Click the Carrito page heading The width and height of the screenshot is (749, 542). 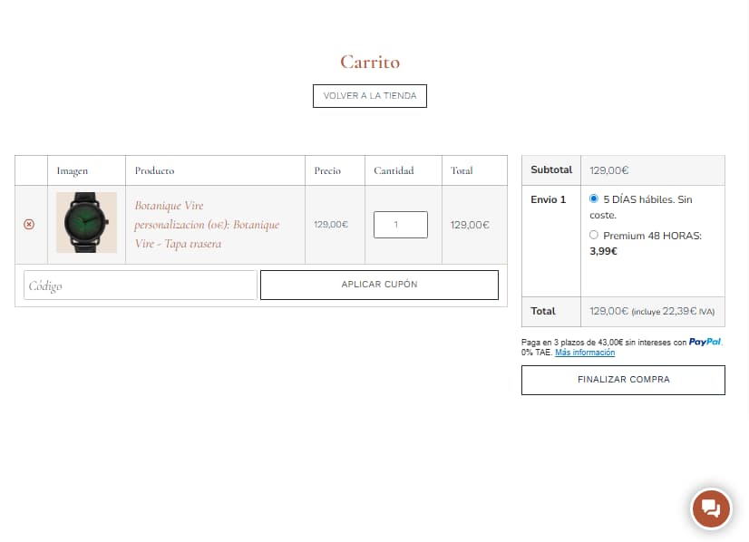370,62
